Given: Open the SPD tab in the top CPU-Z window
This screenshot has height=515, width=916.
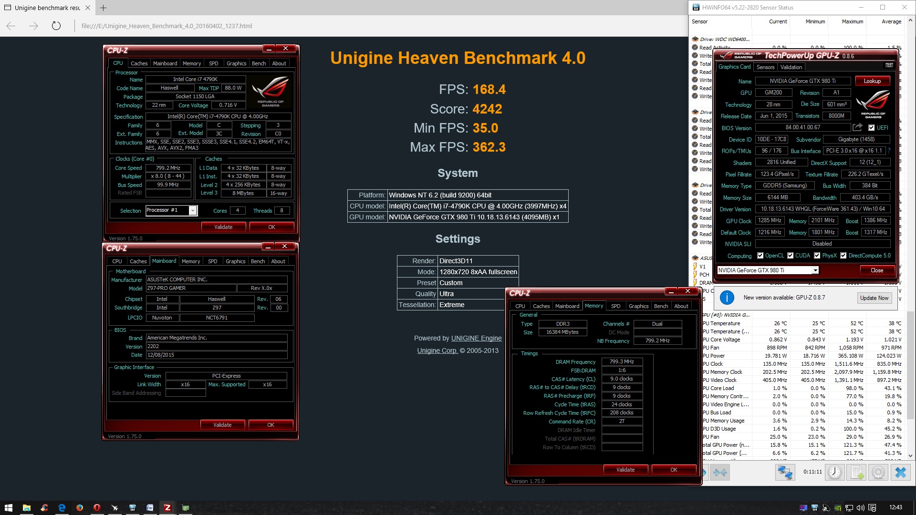Looking at the screenshot, I should click(213, 63).
